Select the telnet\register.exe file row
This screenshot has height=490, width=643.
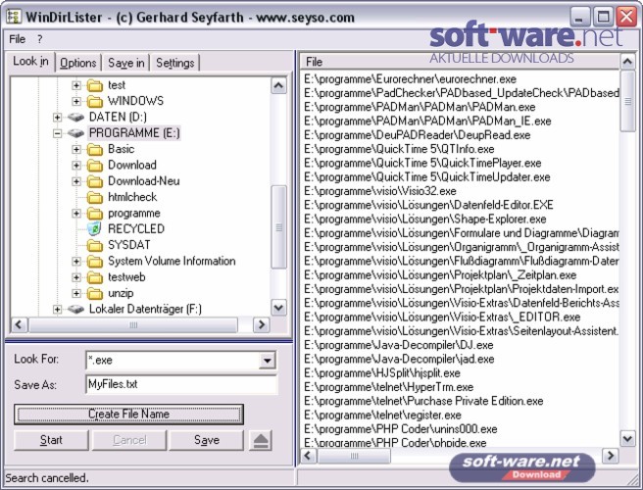pos(382,415)
